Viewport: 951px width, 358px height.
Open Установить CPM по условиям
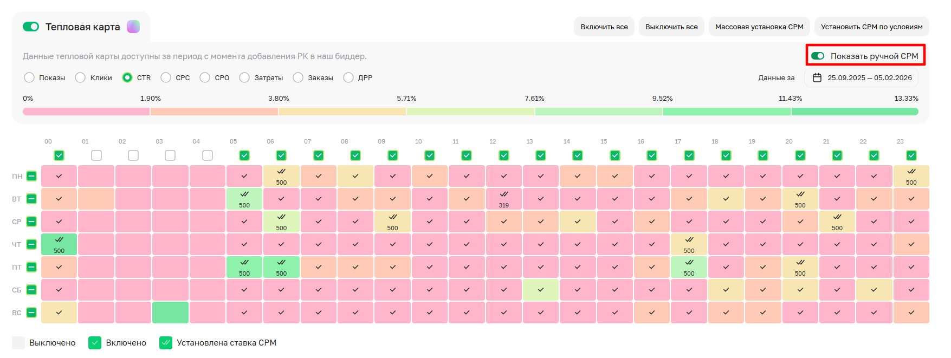pos(871,27)
